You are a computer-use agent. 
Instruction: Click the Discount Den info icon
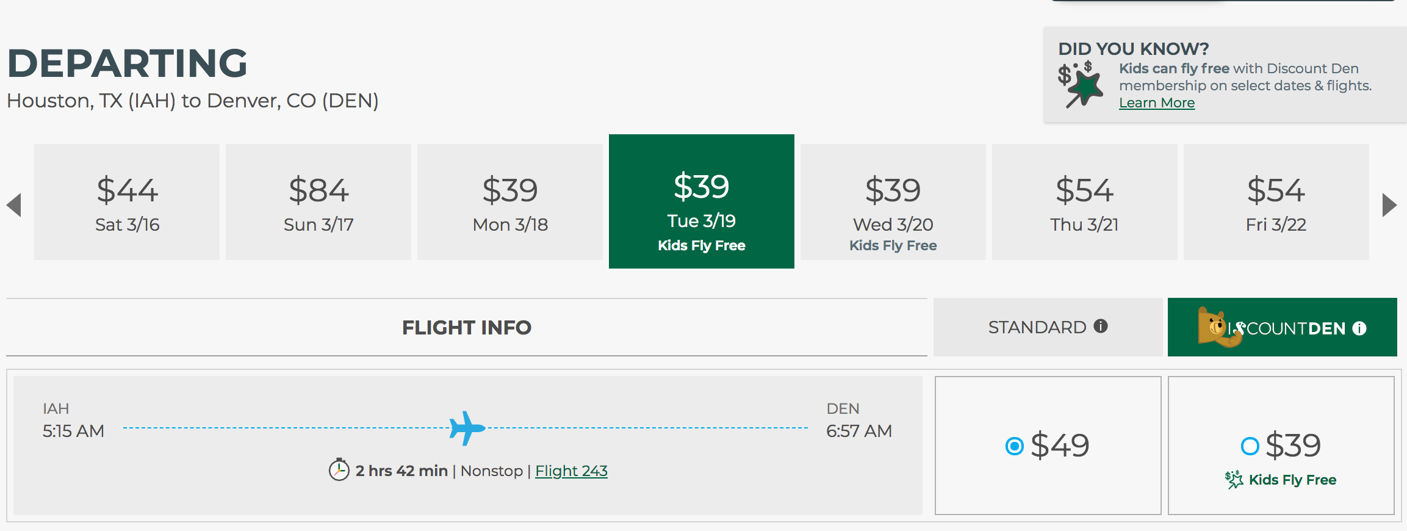(1359, 328)
